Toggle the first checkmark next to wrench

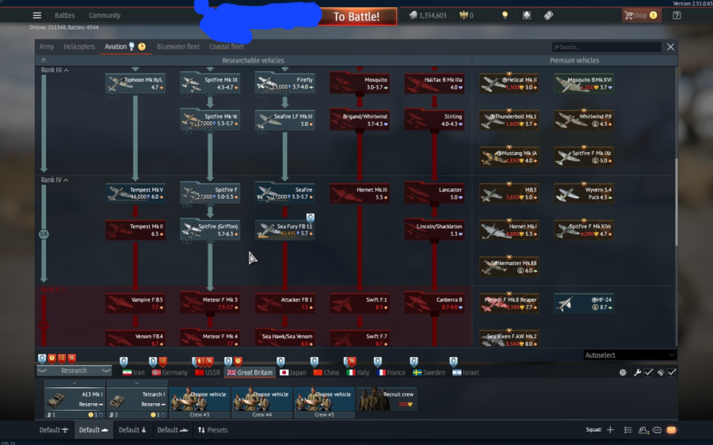(648, 372)
